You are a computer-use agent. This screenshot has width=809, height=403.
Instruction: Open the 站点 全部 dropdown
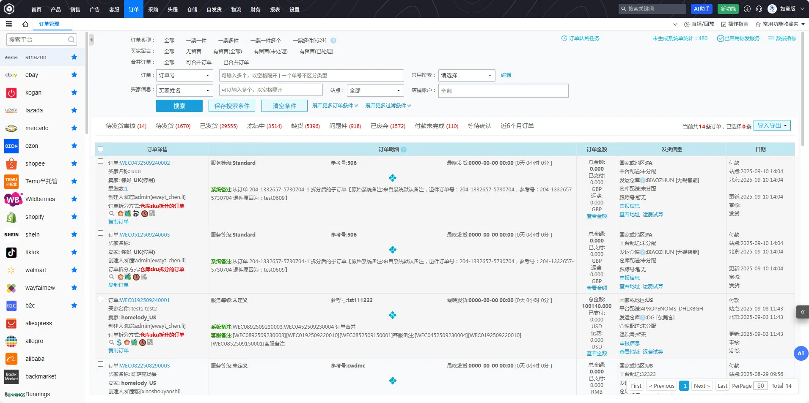click(x=375, y=90)
